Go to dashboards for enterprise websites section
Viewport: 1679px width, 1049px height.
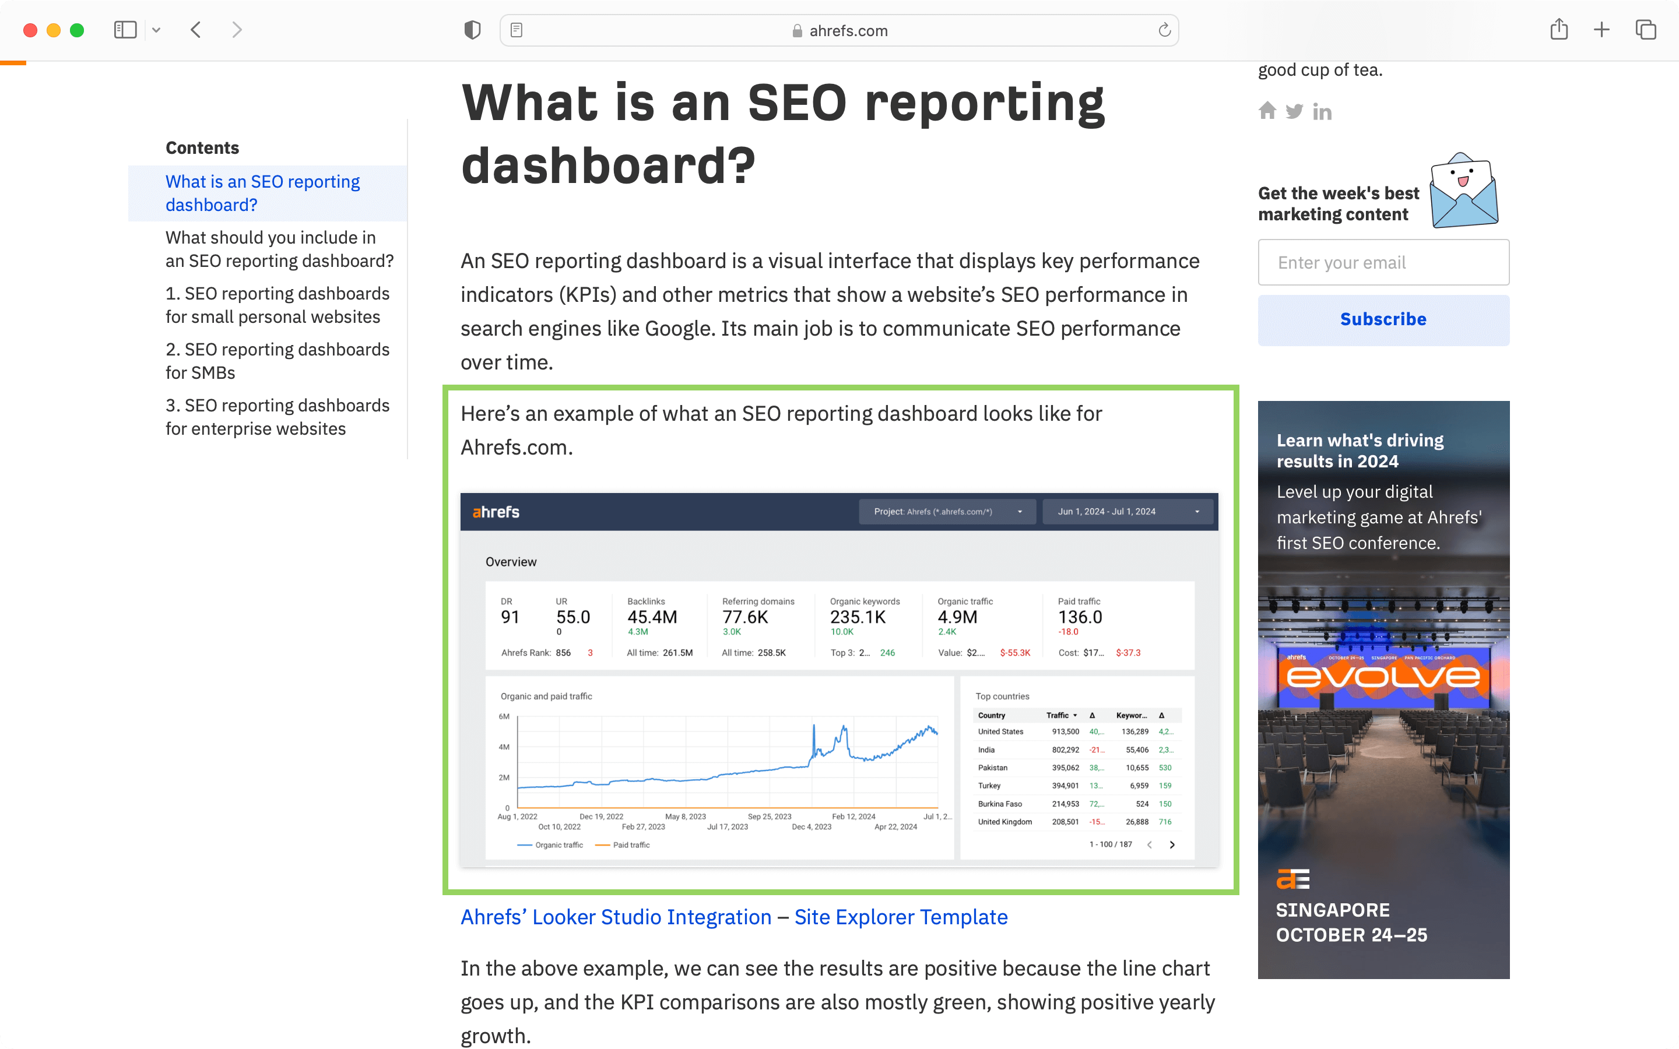pyautogui.click(x=278, y=417)
